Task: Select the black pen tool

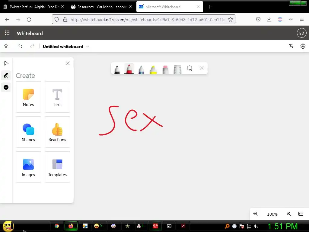Action: click(x=117, y=69)
